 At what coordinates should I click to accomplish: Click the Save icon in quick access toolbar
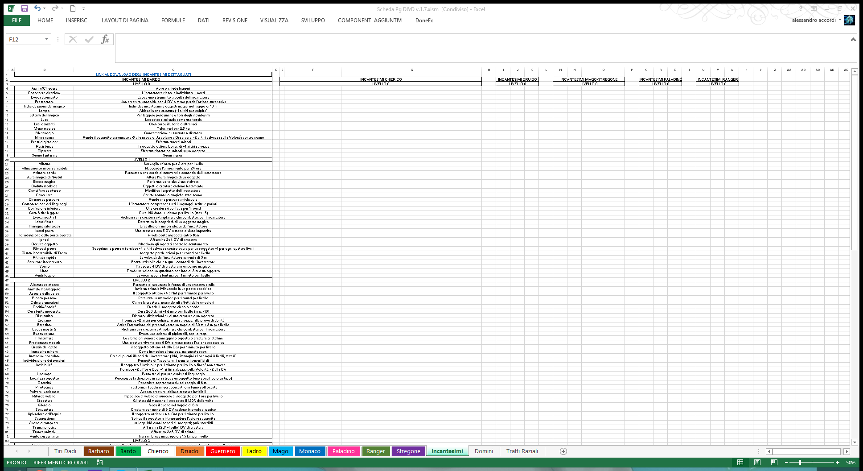coord(25,8)
